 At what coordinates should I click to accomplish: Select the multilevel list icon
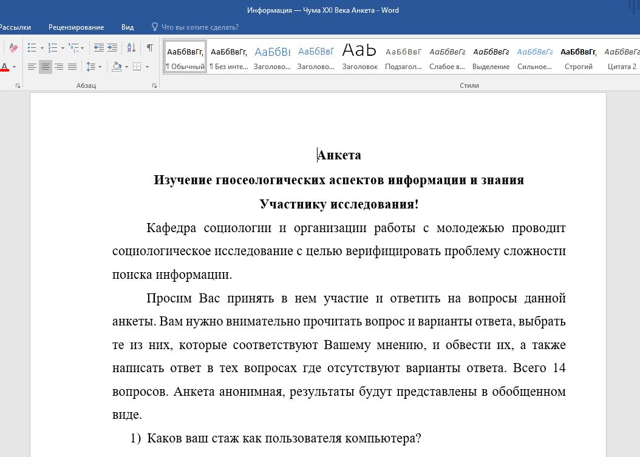coord(74,48)
